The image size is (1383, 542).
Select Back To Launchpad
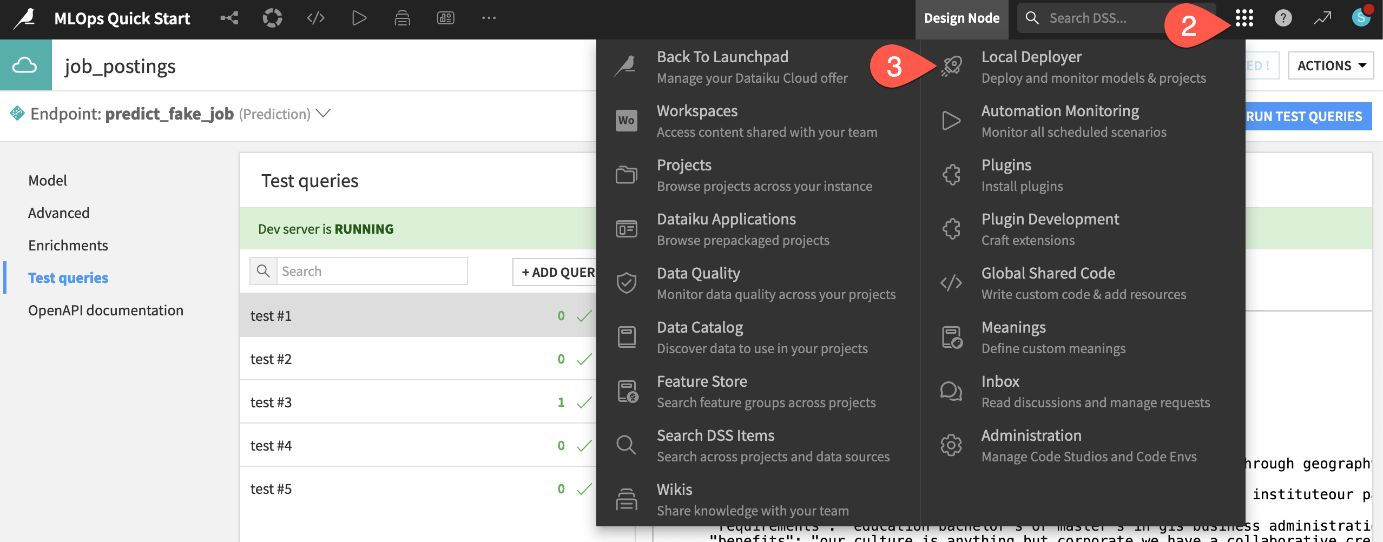click(x=752, y=67)
